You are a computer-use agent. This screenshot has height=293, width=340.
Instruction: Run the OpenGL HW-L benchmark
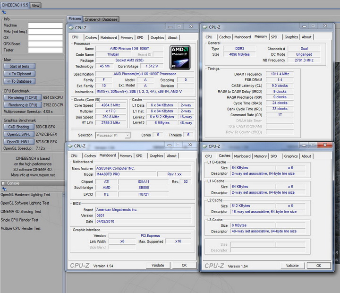(x=19, y=142)
